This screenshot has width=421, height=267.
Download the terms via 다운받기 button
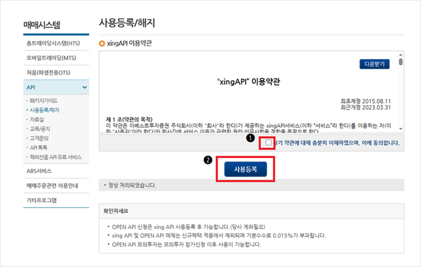374,64
